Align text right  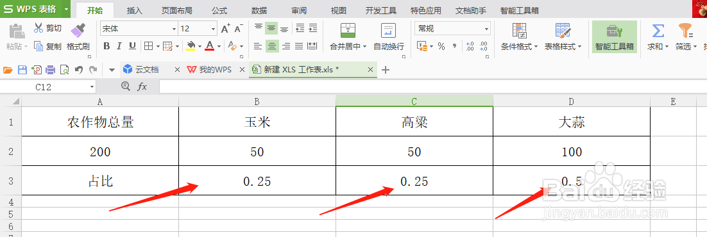pyautogui.click(x=286, y=46)
